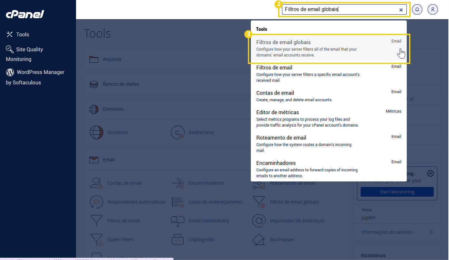Click the Criptografia encryption icon
The image size is (449, 260).
[x=177, y=239]
